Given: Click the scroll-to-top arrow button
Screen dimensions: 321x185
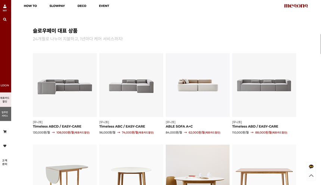Looking at the screenshot, I should 311,176.
